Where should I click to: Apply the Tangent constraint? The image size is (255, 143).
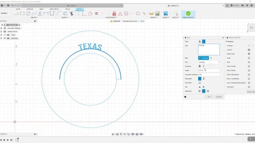click(x=90, y=14)
